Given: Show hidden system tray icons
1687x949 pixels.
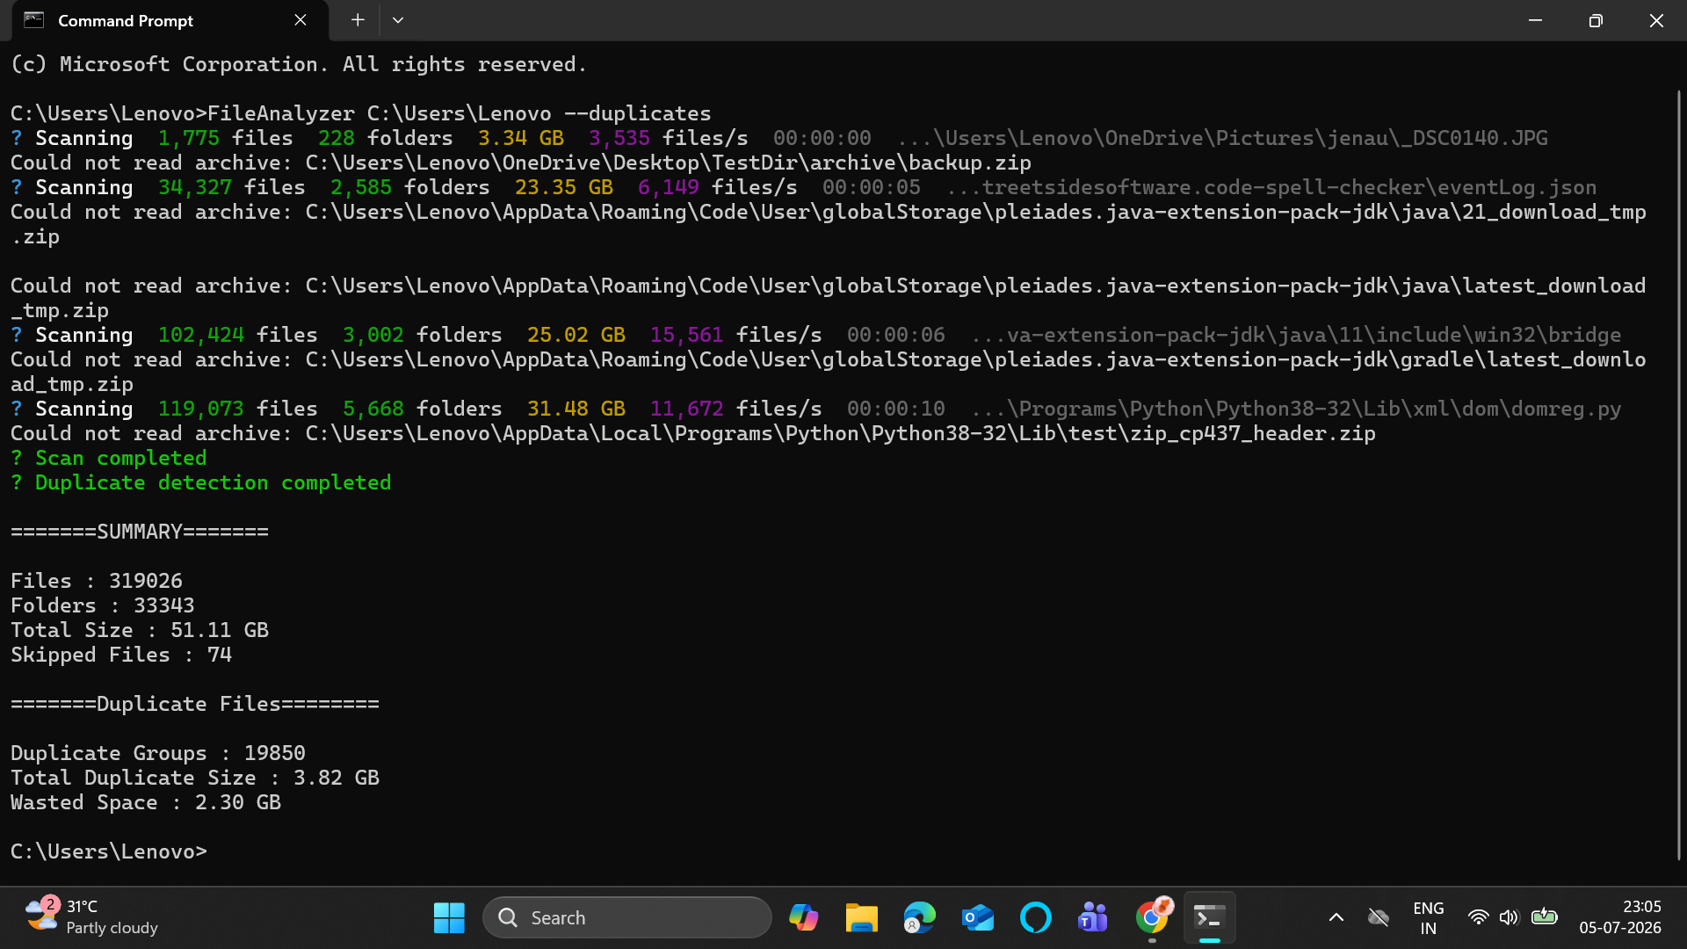Looking at the screenshot, I should 1336,917.
